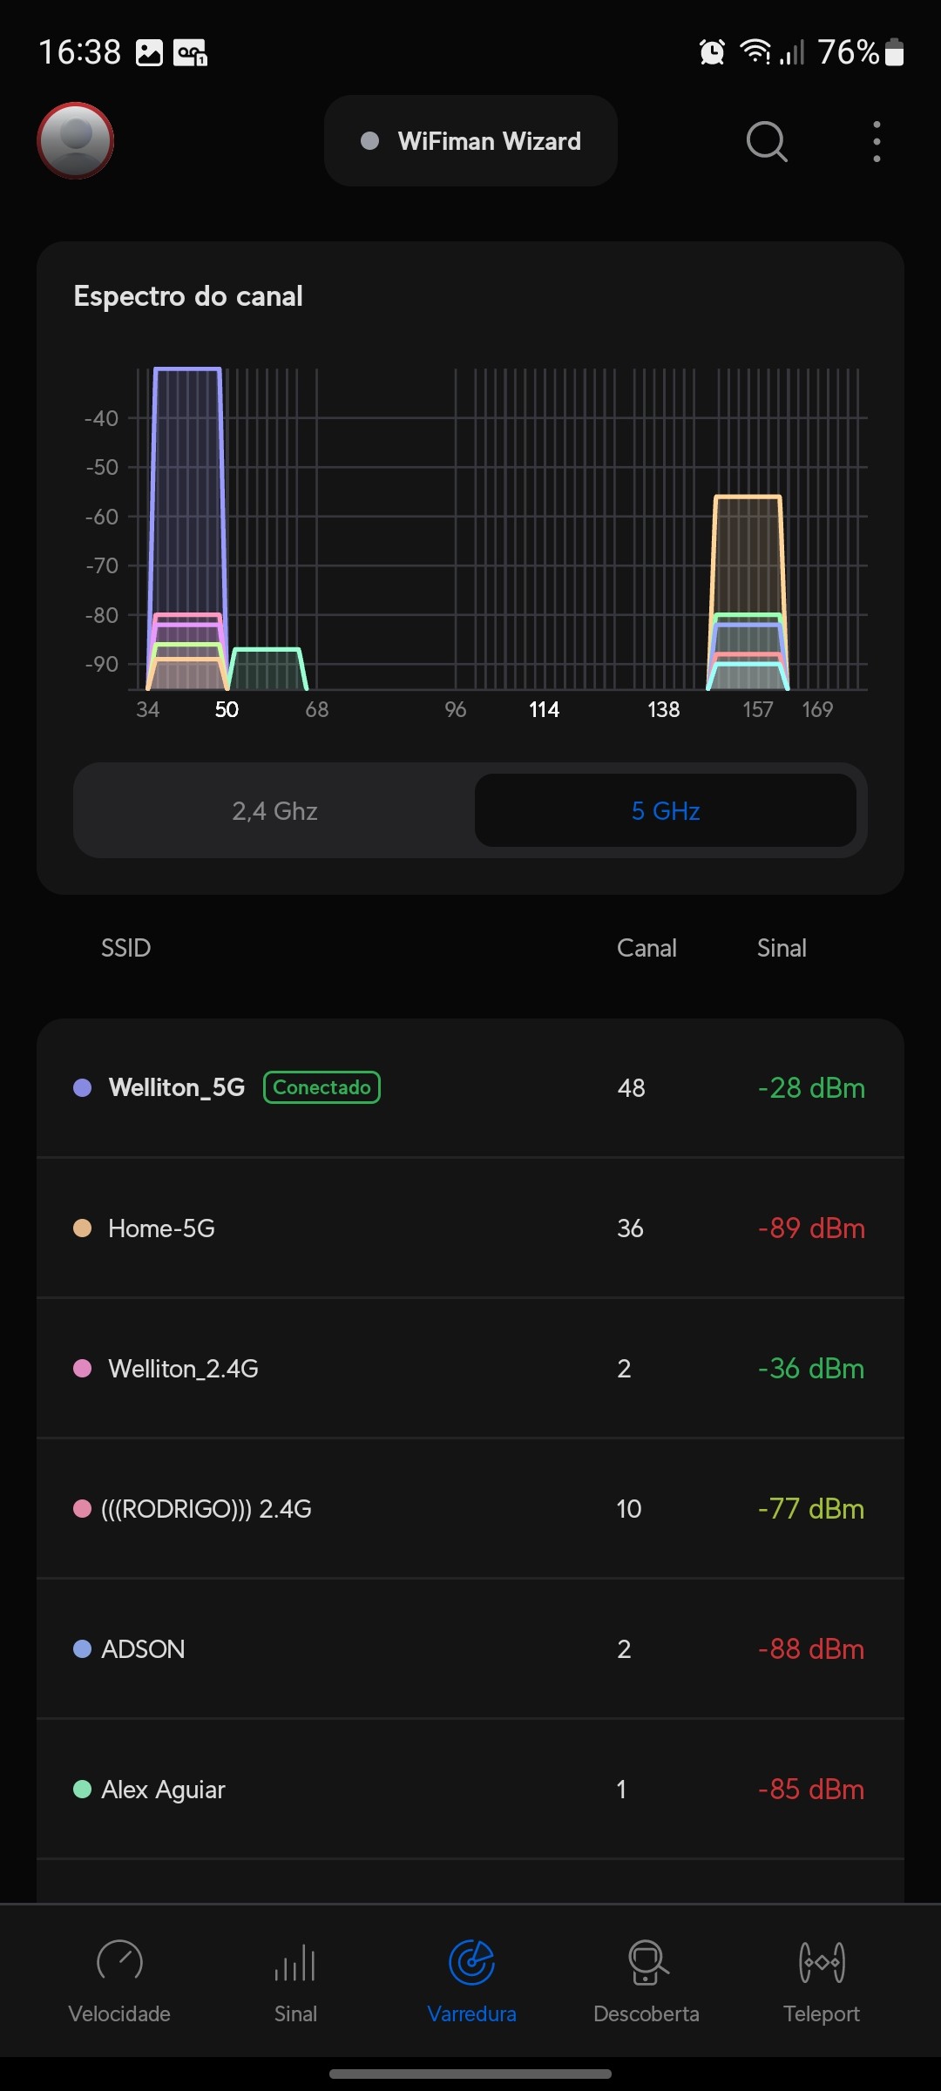Screen dimensions: 941x2091
Task: Select the Welliton_2.4G network row
Action: pos(470,1369)
